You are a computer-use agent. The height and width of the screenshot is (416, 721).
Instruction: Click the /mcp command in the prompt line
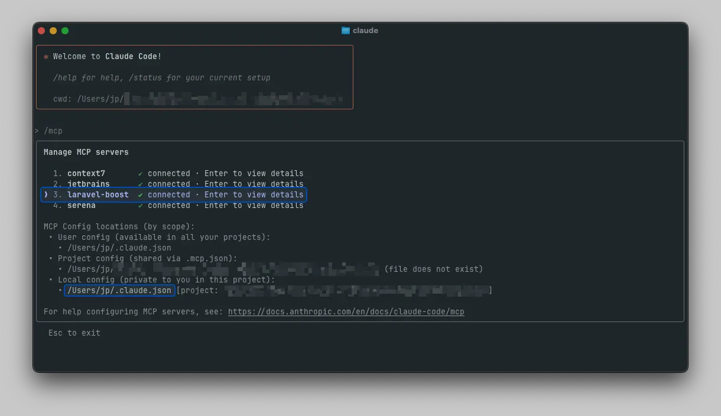[54, 131]
